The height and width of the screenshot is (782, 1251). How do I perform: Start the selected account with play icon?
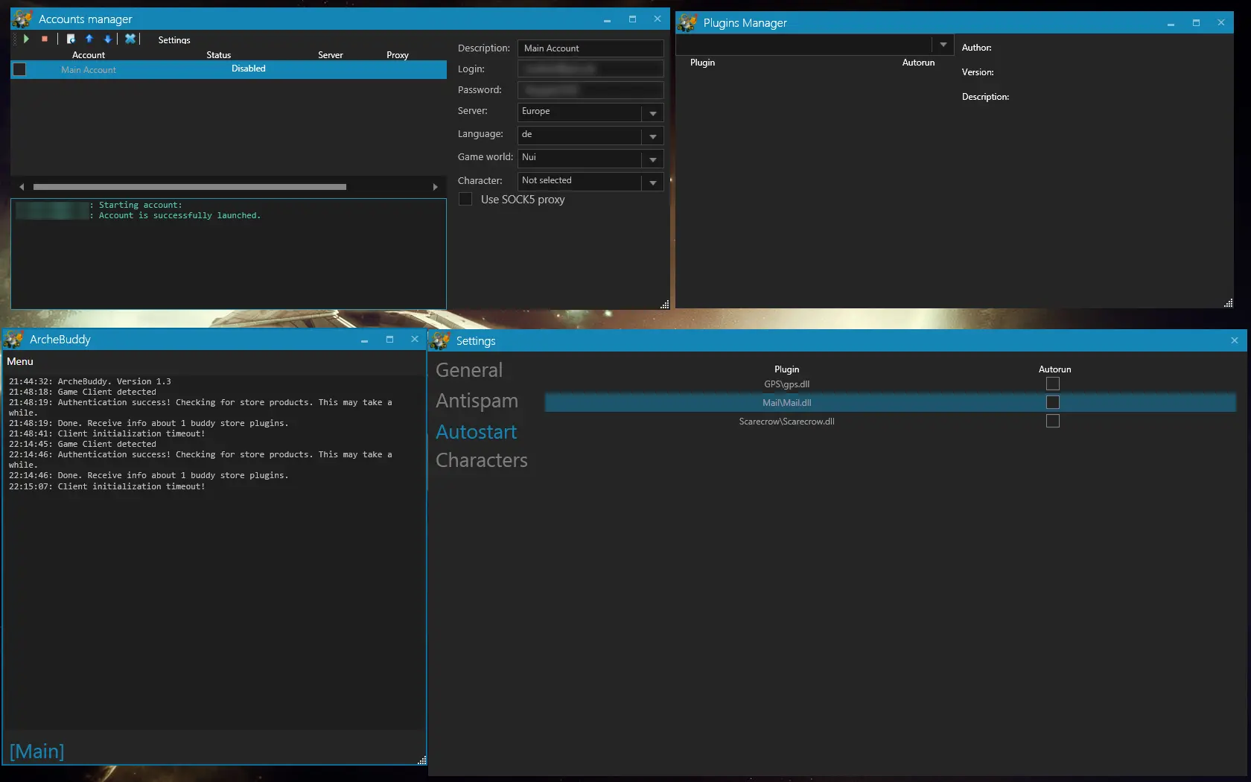tap(26, 39)
